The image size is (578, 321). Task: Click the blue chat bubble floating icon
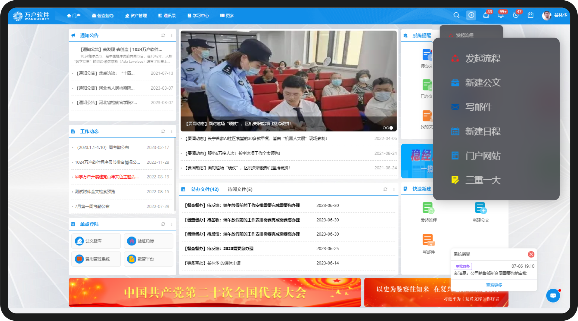553,296
